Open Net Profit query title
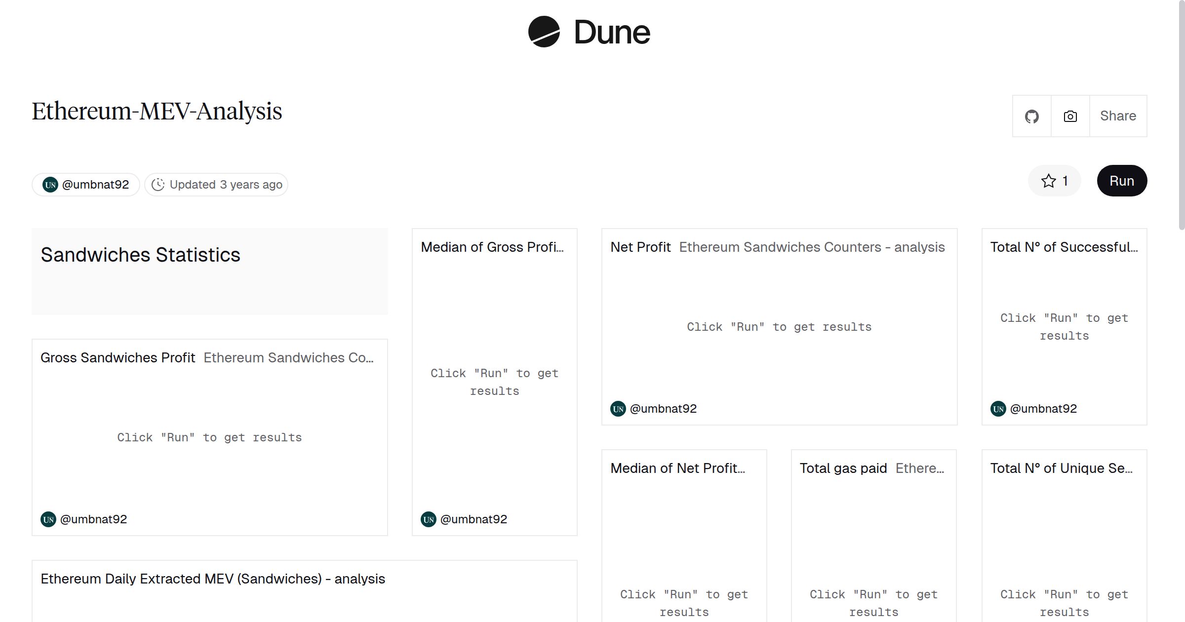1185x622 pixels. click(640, 247)
